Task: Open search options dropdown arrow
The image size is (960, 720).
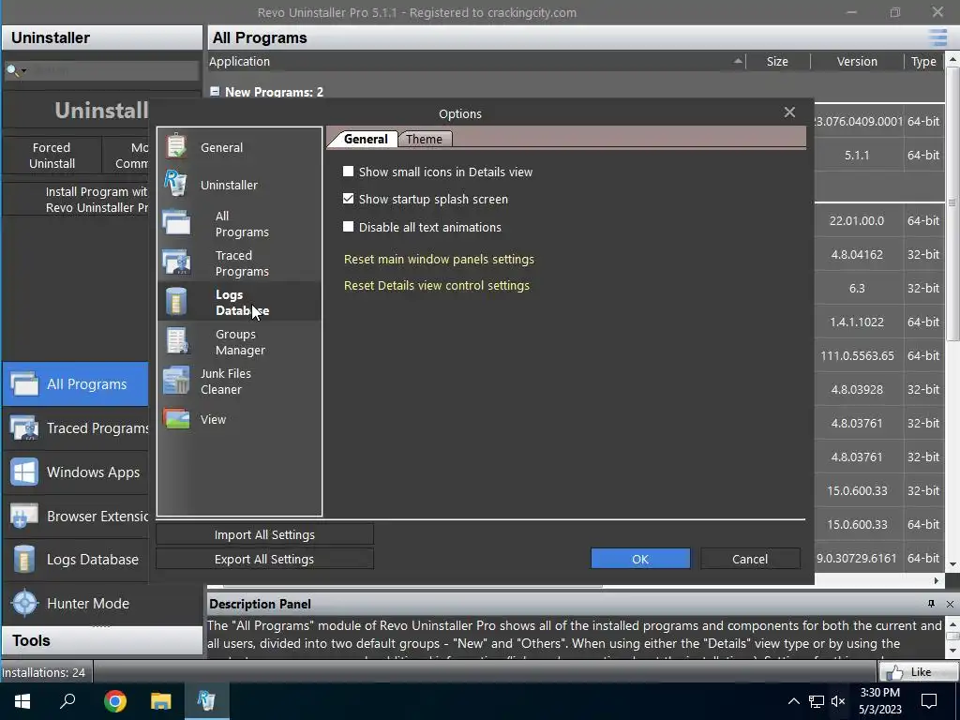Action: tap(23, 71)
